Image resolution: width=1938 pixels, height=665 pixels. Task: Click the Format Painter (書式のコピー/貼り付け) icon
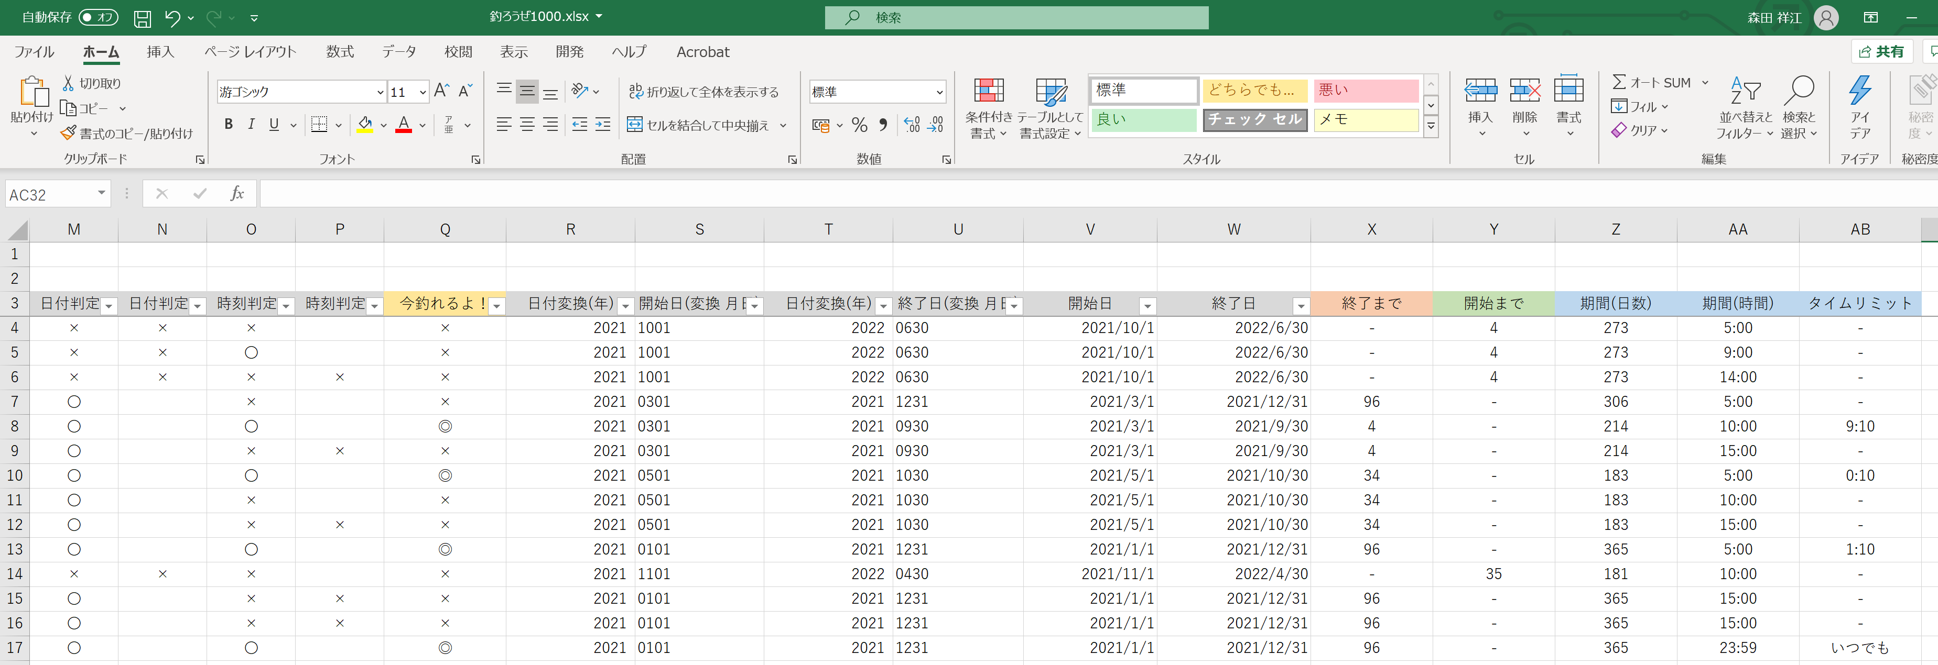click(69, 133)
